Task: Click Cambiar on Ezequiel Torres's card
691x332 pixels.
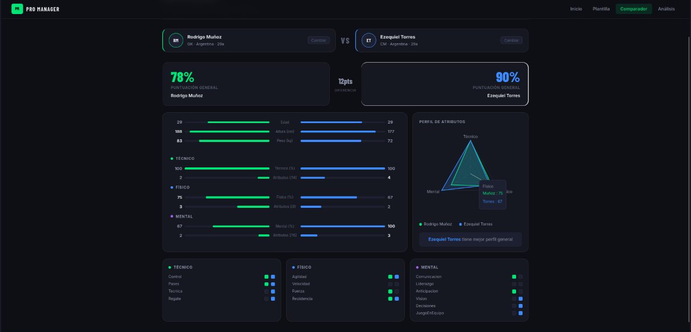Action: (x=511, y=40)
